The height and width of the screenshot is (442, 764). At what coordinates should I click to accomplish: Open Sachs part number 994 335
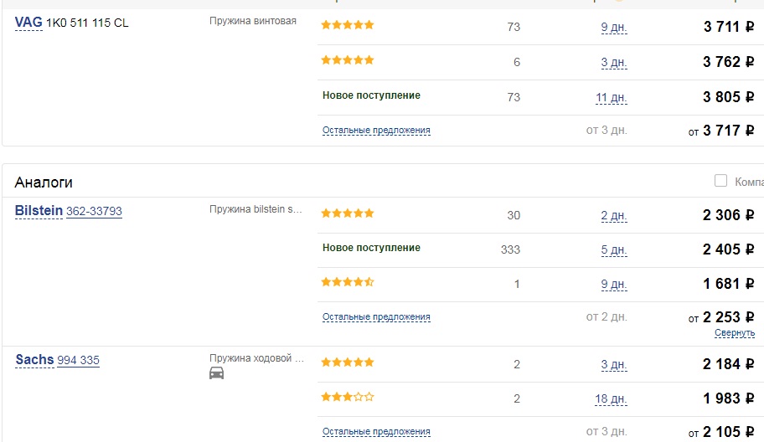pos(79,360)
